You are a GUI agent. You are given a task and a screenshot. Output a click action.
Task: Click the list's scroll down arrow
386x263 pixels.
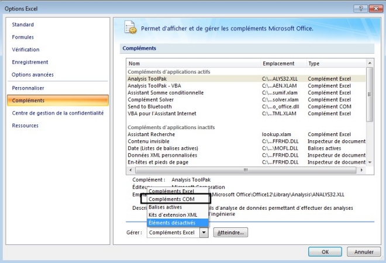pyautogui.click(x=370, y=162)
